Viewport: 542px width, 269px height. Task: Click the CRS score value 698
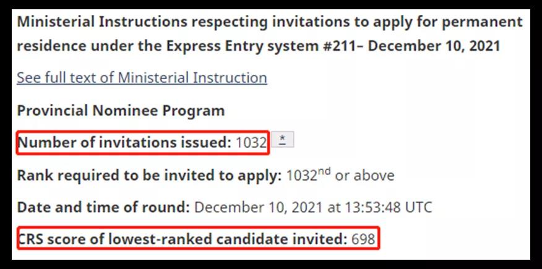(x=363, y=239)
